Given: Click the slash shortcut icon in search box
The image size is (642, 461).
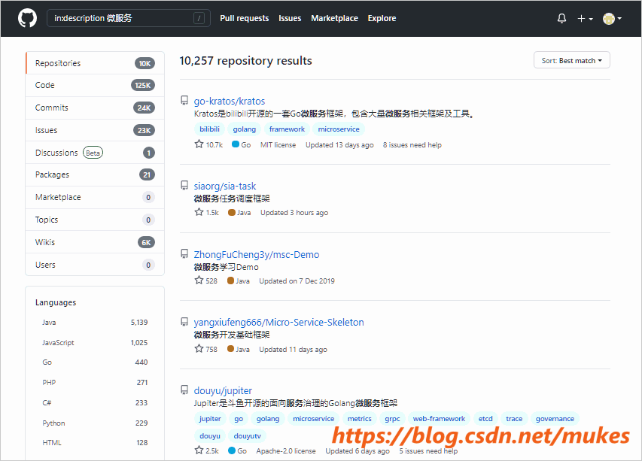Looking at the screenshot, I should tap(199, 18).
